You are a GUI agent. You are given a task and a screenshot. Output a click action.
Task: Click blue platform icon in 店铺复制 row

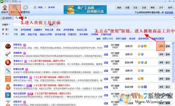[142, 54]
